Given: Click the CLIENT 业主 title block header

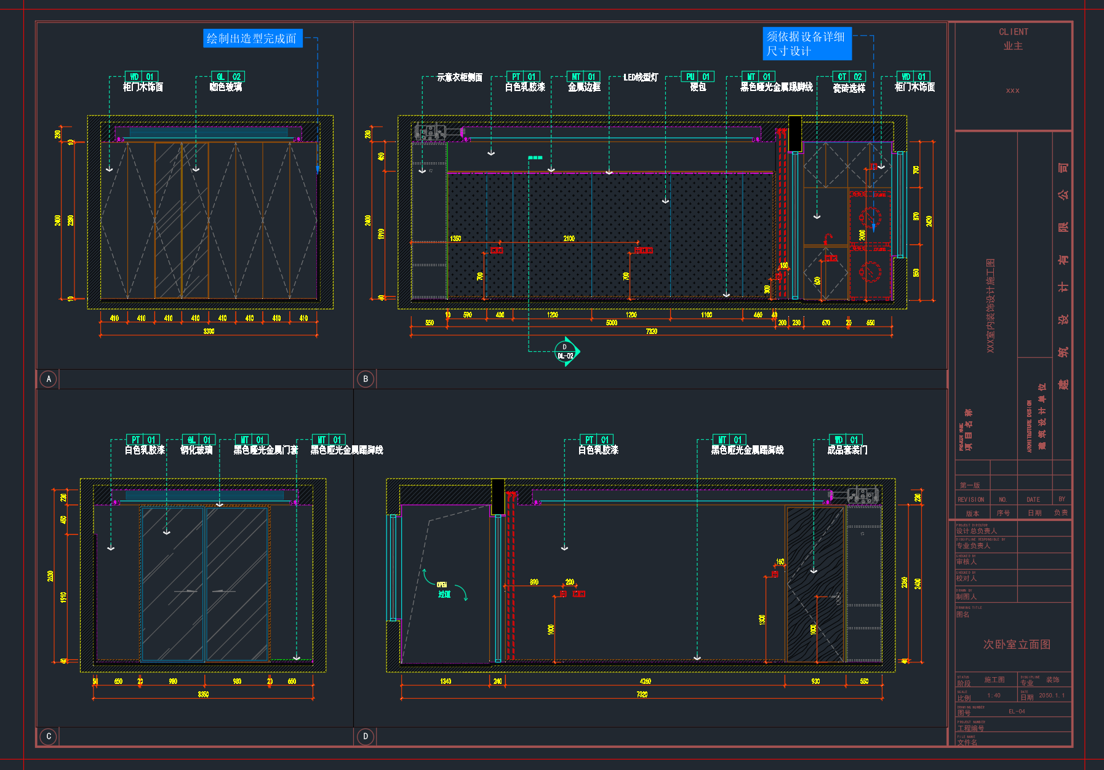Looking at the screenshot, I should point(1014,39).
